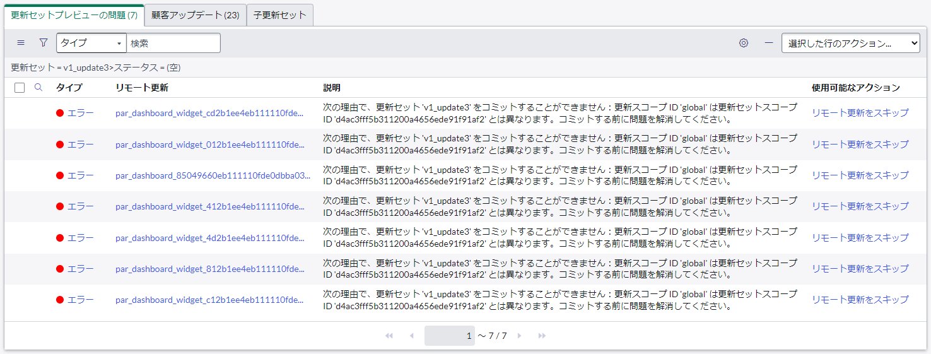
Task: Open par_dashboard_widget_412b1ee4 remote update link
Action: point(210,206)
